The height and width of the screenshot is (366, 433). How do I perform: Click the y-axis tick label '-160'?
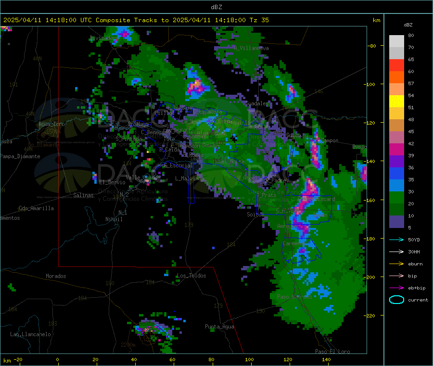click(x=370, y=200)
